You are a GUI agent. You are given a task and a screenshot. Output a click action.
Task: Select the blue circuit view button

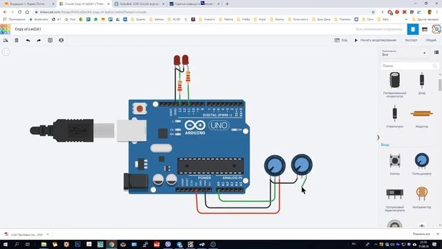click(x=413, y=29)
